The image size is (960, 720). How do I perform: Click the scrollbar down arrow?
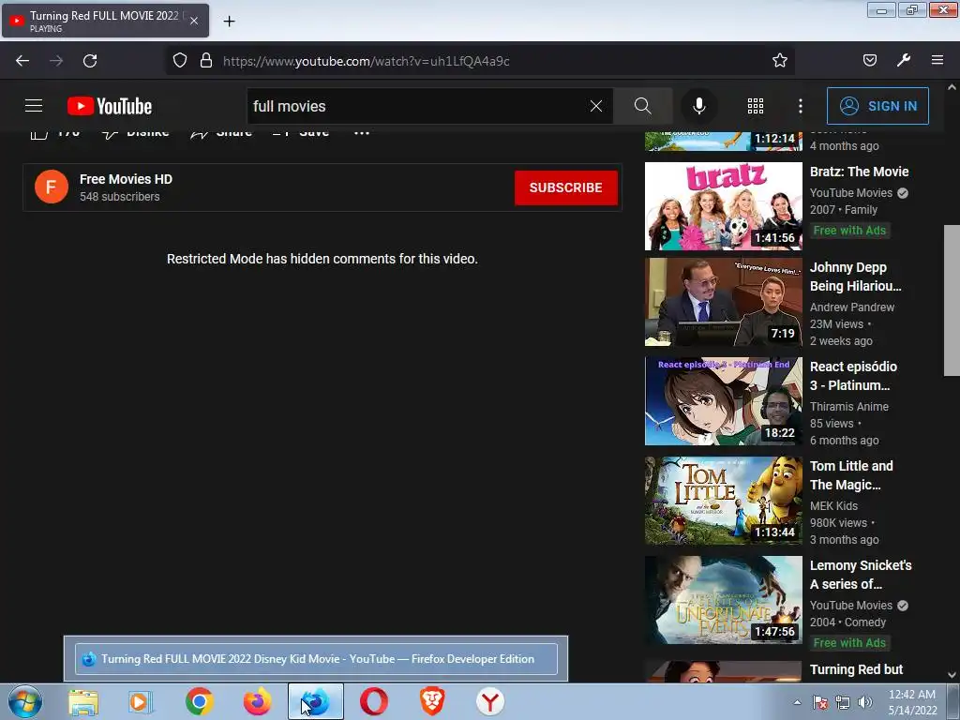[952, 675]
